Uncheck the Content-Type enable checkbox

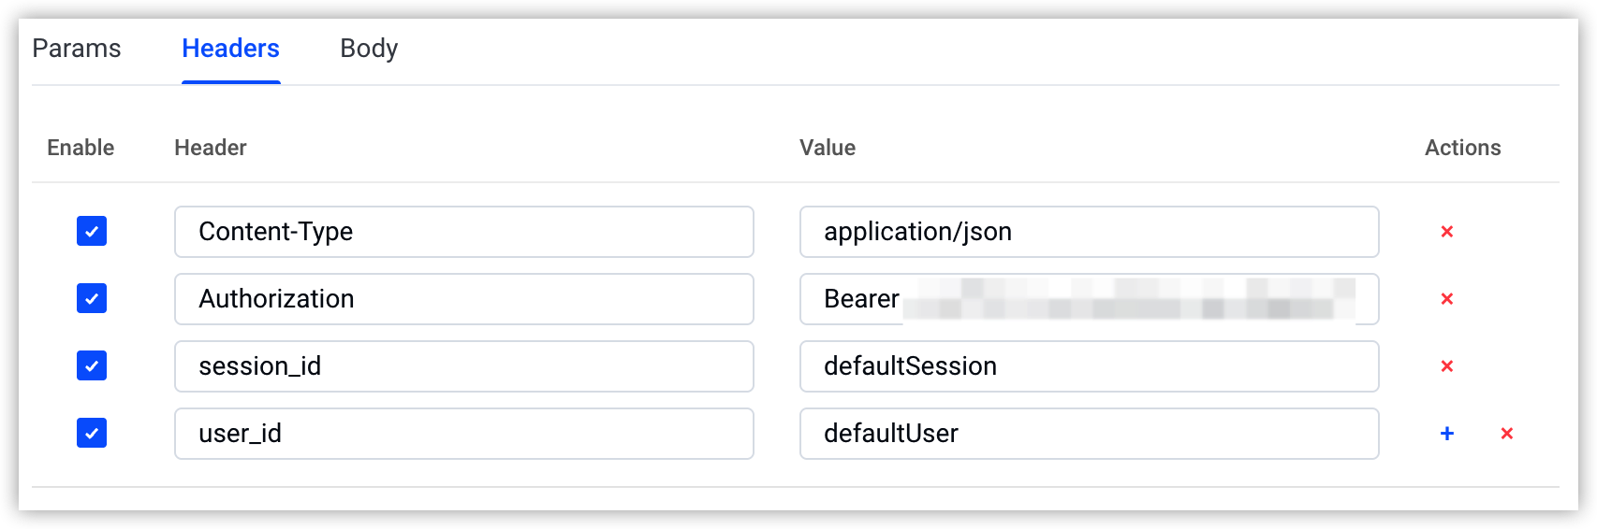click(x=92, y=231)
